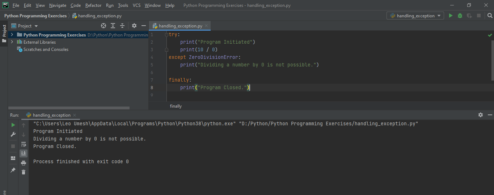Expand all in Project panel
The width and height of the screenshot is (494, 195).
pos(113,26)
